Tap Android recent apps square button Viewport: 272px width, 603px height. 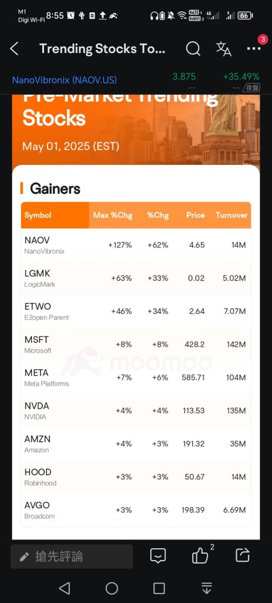(x=159, y=588)
